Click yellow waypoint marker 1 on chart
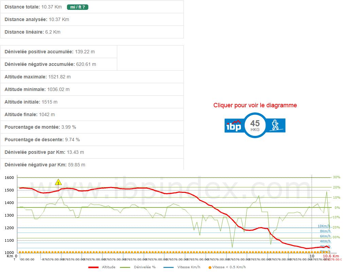The height and width of the screenshot is (274, 350). tap(58, 183)
